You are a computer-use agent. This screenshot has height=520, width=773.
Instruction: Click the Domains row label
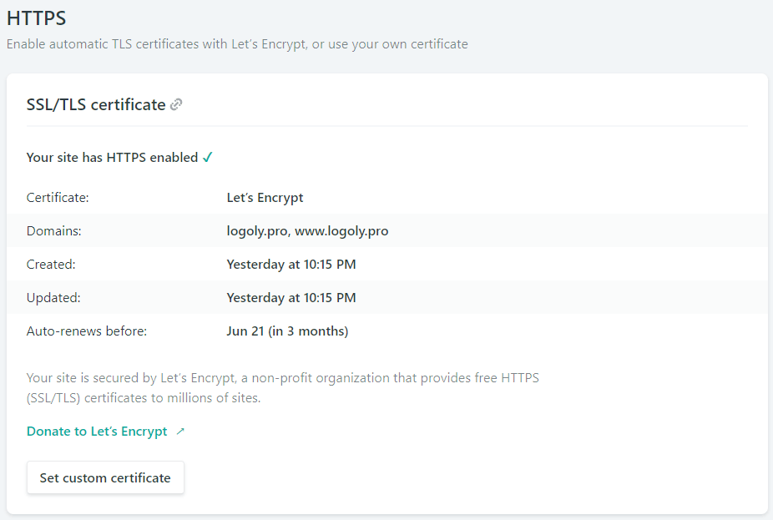(x=54, y=231)
